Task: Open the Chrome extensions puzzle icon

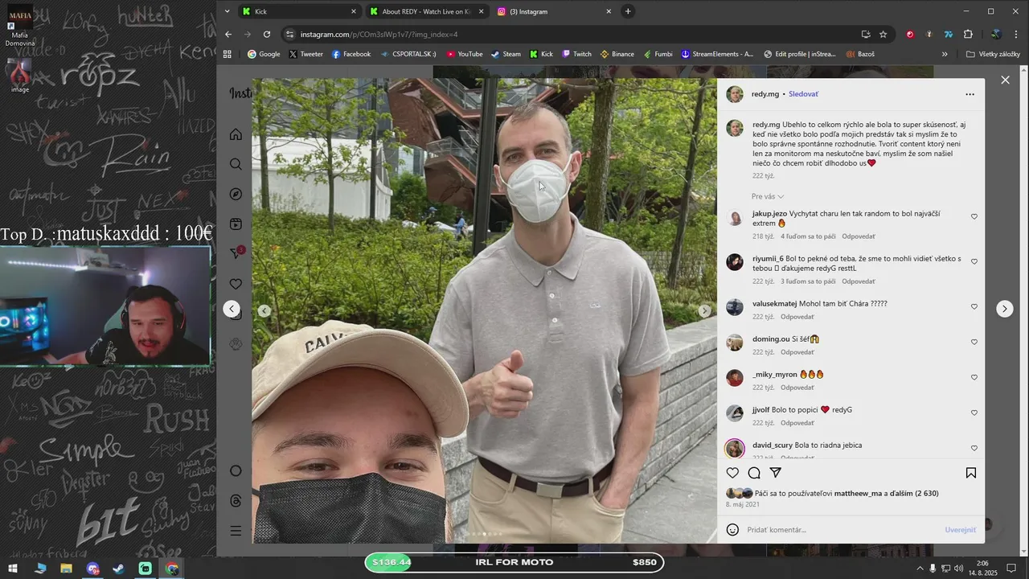Action: pos(968,35)
